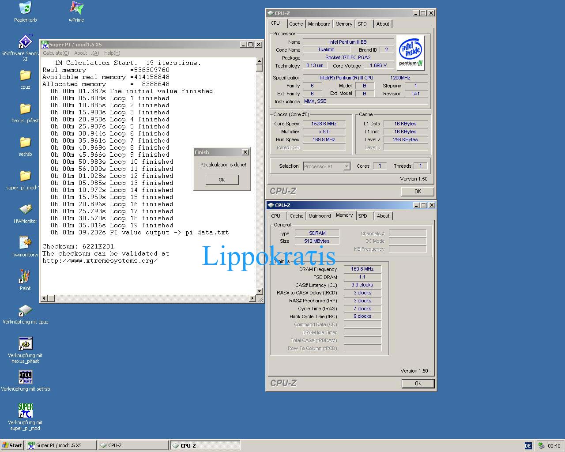The width and height of the screenshot is (565, 452).
Task: Open the Calculate menu in Super PI
Action: 56,53
